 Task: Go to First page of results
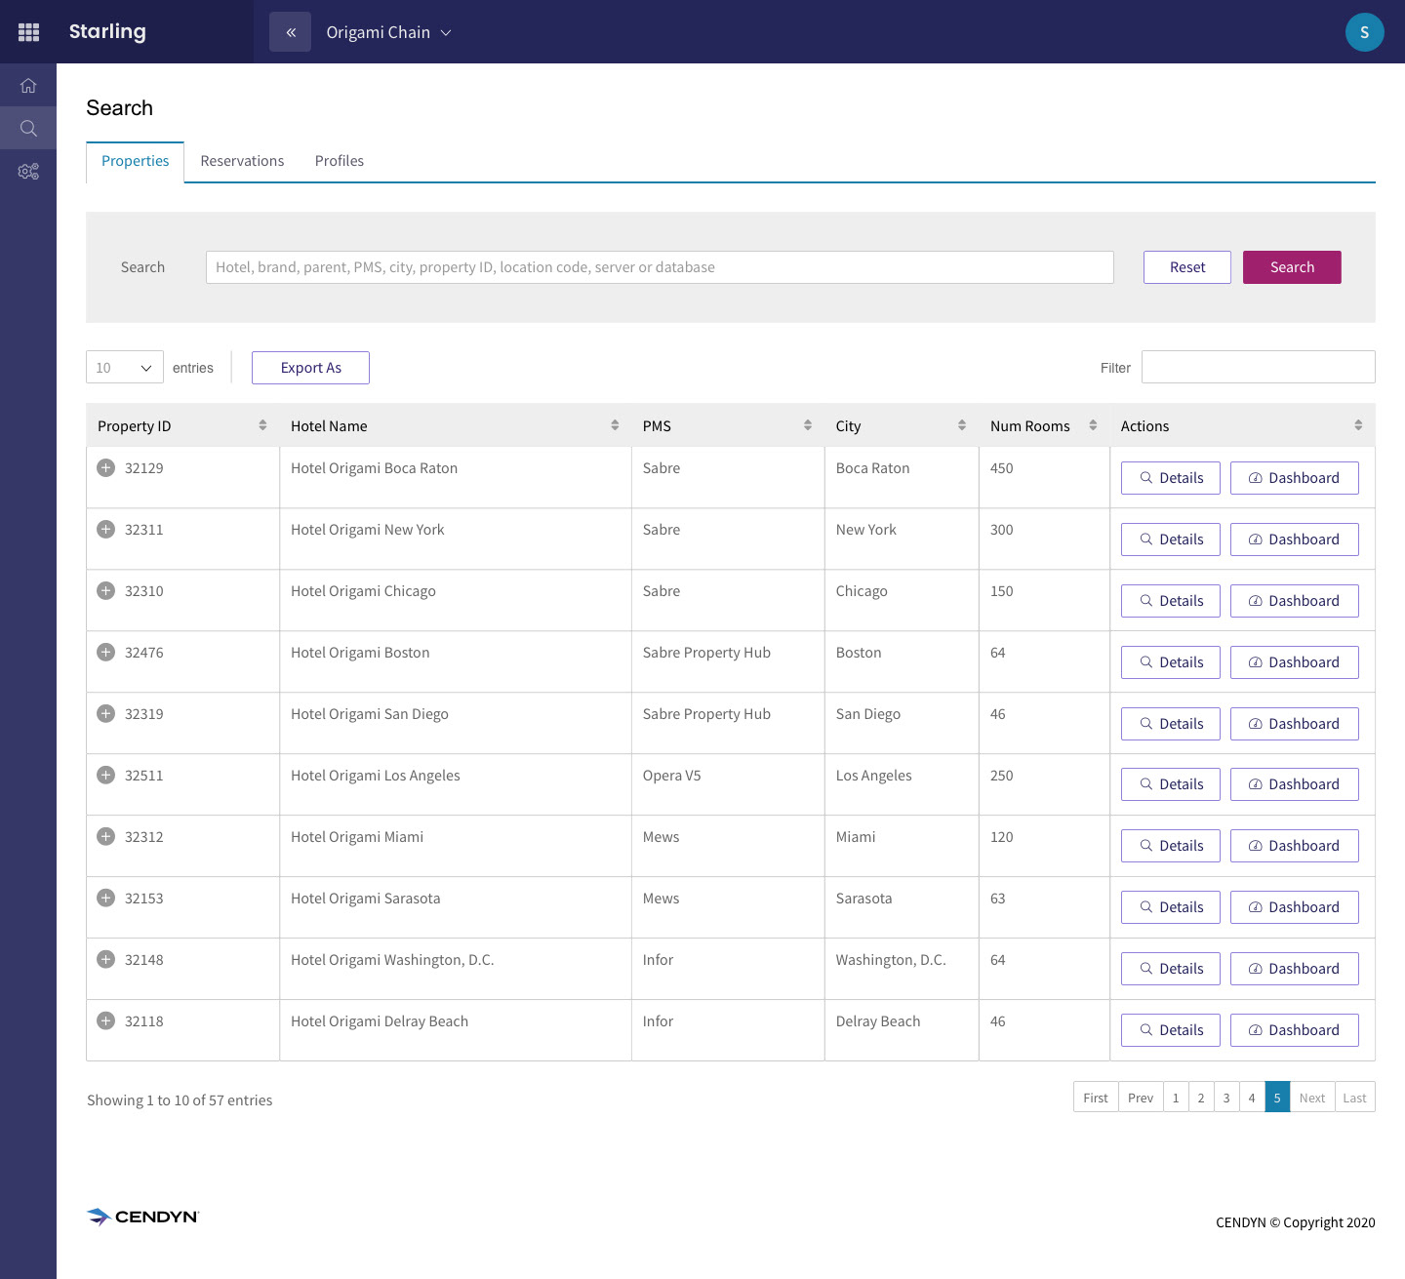point(1096,1098)
